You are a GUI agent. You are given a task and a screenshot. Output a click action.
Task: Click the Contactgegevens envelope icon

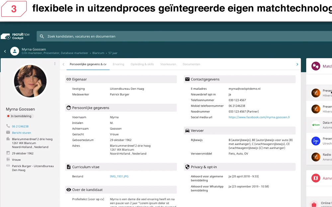(187, 79)
